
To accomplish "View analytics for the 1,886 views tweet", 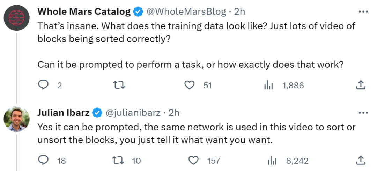I will [268, 85].
